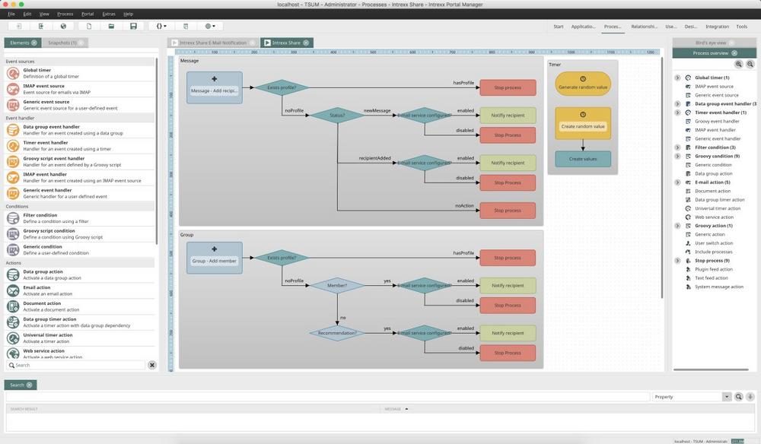
Task: Open the File menu
Action: point(11,14)
